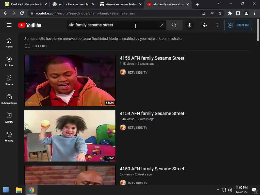Click channel avatar beside video 4156
Screen dimensions: 260x195
tap(123, 72)
